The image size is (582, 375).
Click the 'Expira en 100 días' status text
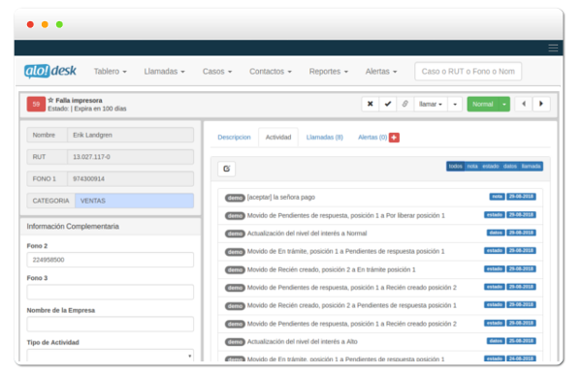point(100,109)
